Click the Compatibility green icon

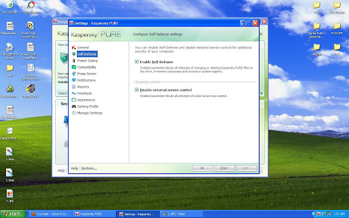pyautogui.click(x=74, y=67)
